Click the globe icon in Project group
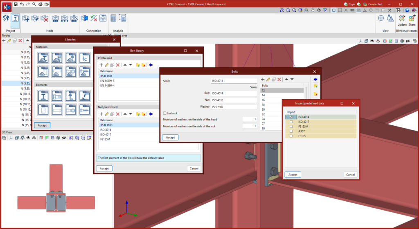 [x=6, y=18]
